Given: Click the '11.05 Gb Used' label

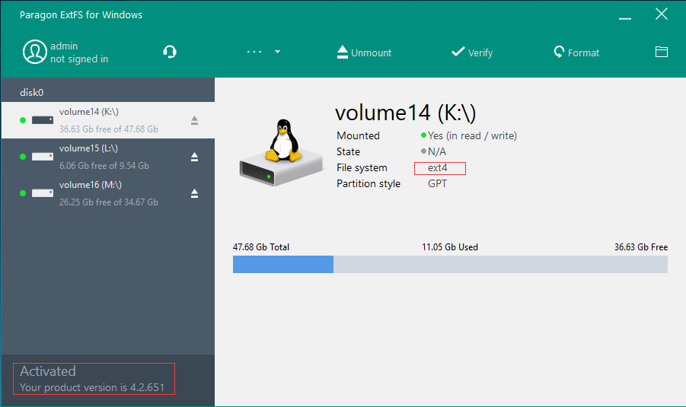Looking at the screenshot, I should click(x=450, y=247).
